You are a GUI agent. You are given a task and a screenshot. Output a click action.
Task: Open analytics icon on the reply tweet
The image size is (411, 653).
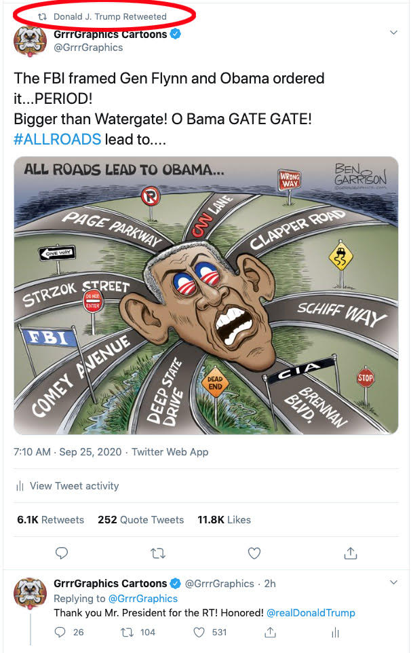coord(334,632)
